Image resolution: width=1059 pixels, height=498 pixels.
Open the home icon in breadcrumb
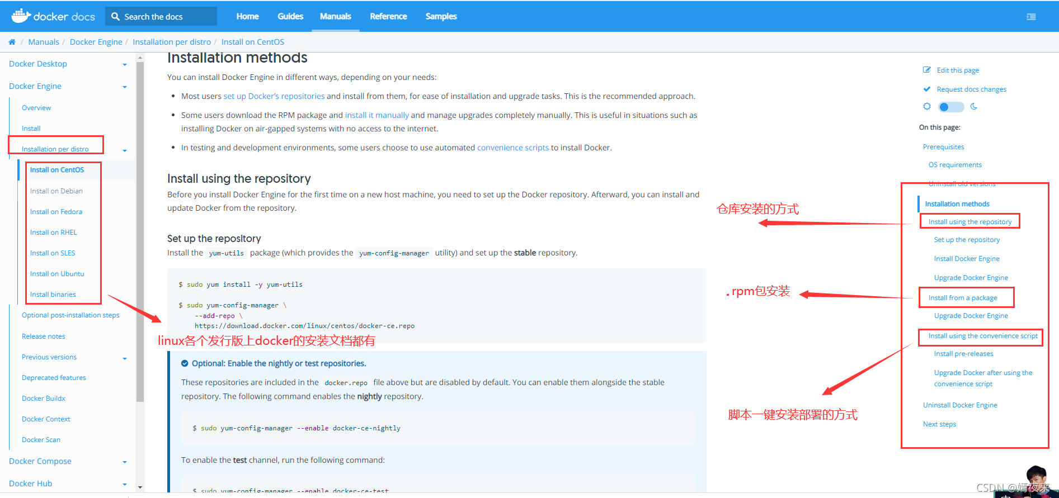tap(12, 42)
